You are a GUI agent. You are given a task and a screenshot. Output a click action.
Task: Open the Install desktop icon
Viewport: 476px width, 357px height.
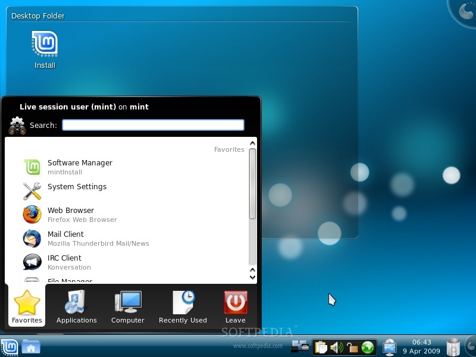[45, 49]
